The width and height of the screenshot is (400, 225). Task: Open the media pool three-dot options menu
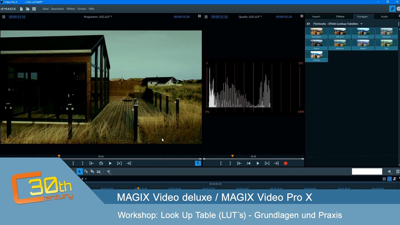click(x=398, y=24)
